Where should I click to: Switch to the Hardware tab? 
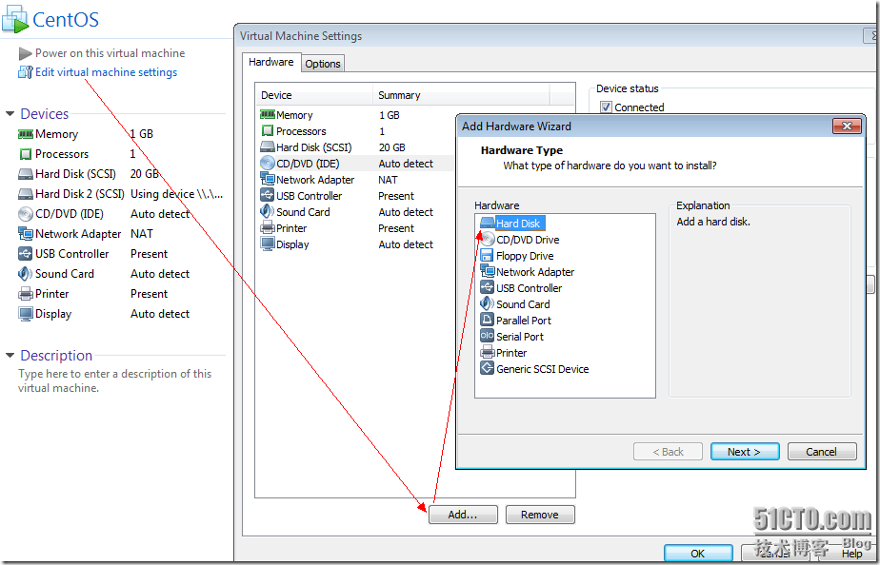click(271, 62)
